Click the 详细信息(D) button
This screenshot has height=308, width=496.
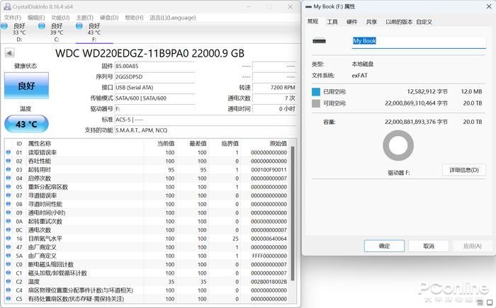[464, 170]
